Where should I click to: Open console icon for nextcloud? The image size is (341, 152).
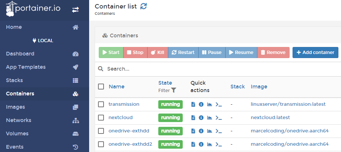[x=219, y=118]
